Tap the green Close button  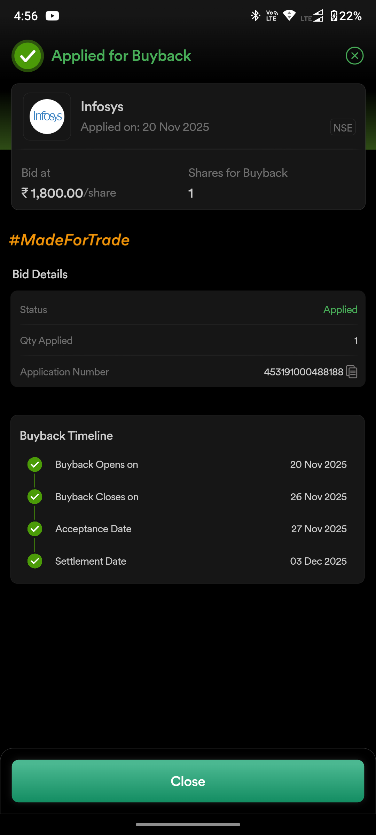[x=188, y=781]
